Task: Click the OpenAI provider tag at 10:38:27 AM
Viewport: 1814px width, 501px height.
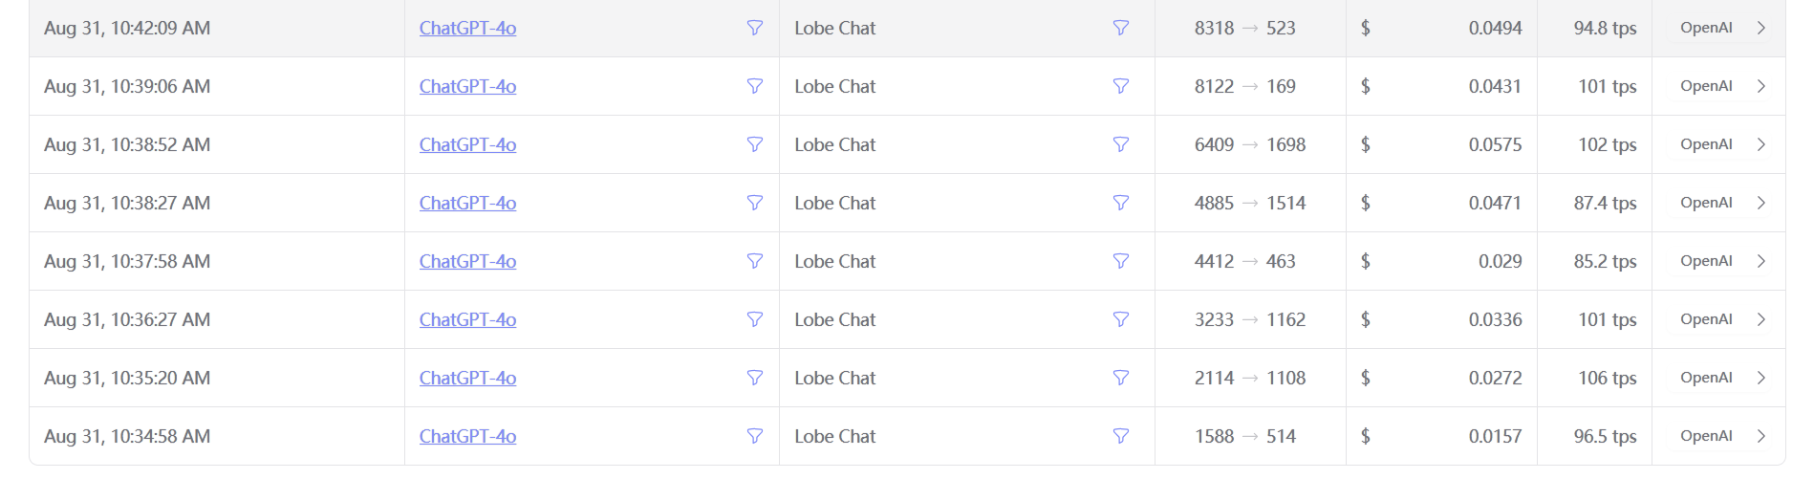Action: (1706, 203)
